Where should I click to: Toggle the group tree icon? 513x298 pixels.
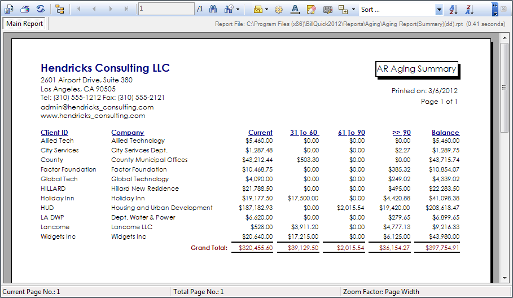click(60, 9)
